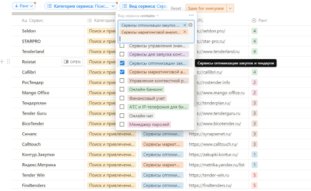
Task: Click the РосТендер service name
Action: click(x=33, y=82)
